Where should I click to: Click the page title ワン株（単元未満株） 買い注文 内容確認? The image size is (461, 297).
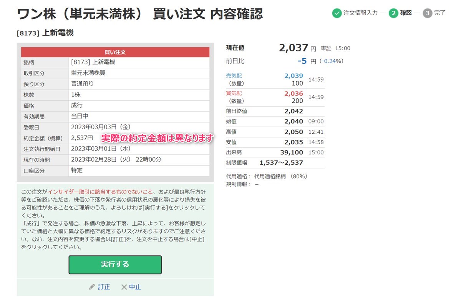tap(140, 14)
